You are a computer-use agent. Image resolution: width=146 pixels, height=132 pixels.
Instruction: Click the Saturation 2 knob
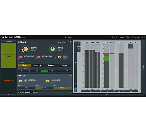click(38, 57)
